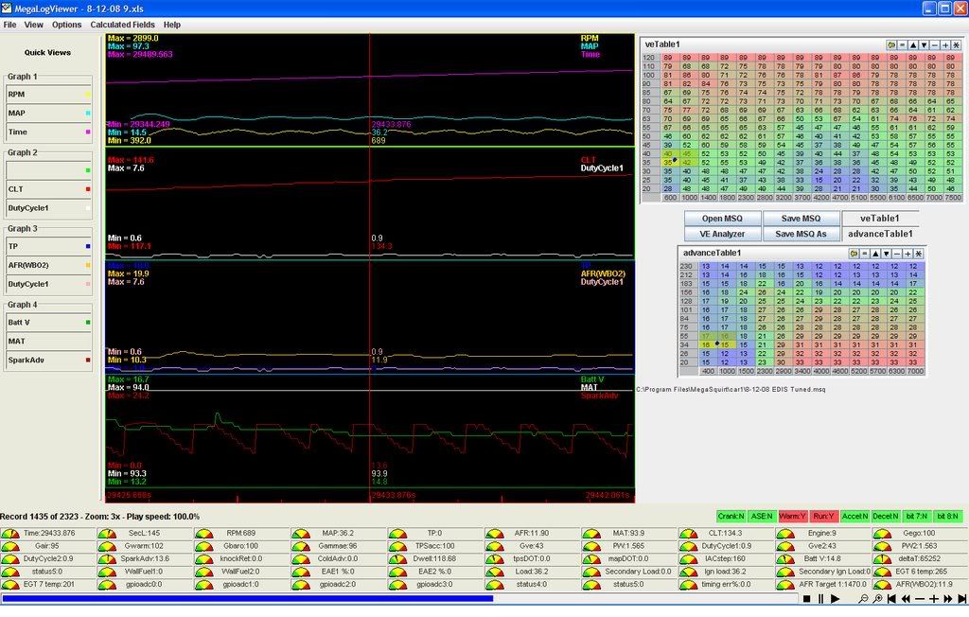Click the Open MSQ button
Viewport: 969px width, 617px height.
(722, 219)
